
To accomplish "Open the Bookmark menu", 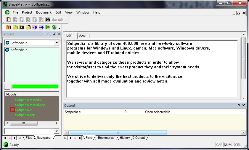I will [44, 12].
